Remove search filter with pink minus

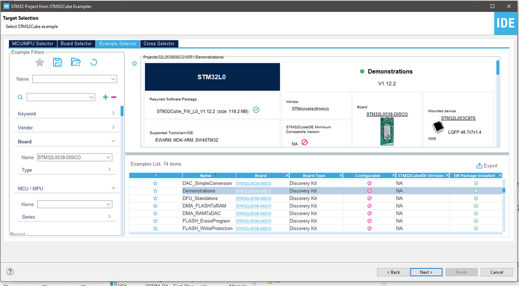coord(114,97)
